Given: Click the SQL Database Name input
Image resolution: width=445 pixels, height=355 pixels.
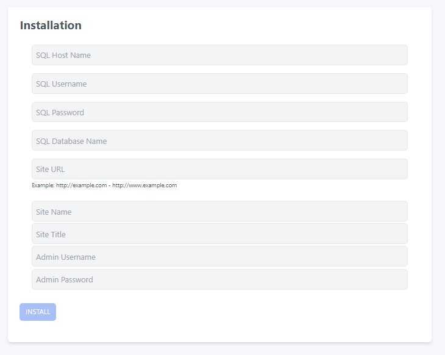Looking at the screenshot, I should point(219,141).
